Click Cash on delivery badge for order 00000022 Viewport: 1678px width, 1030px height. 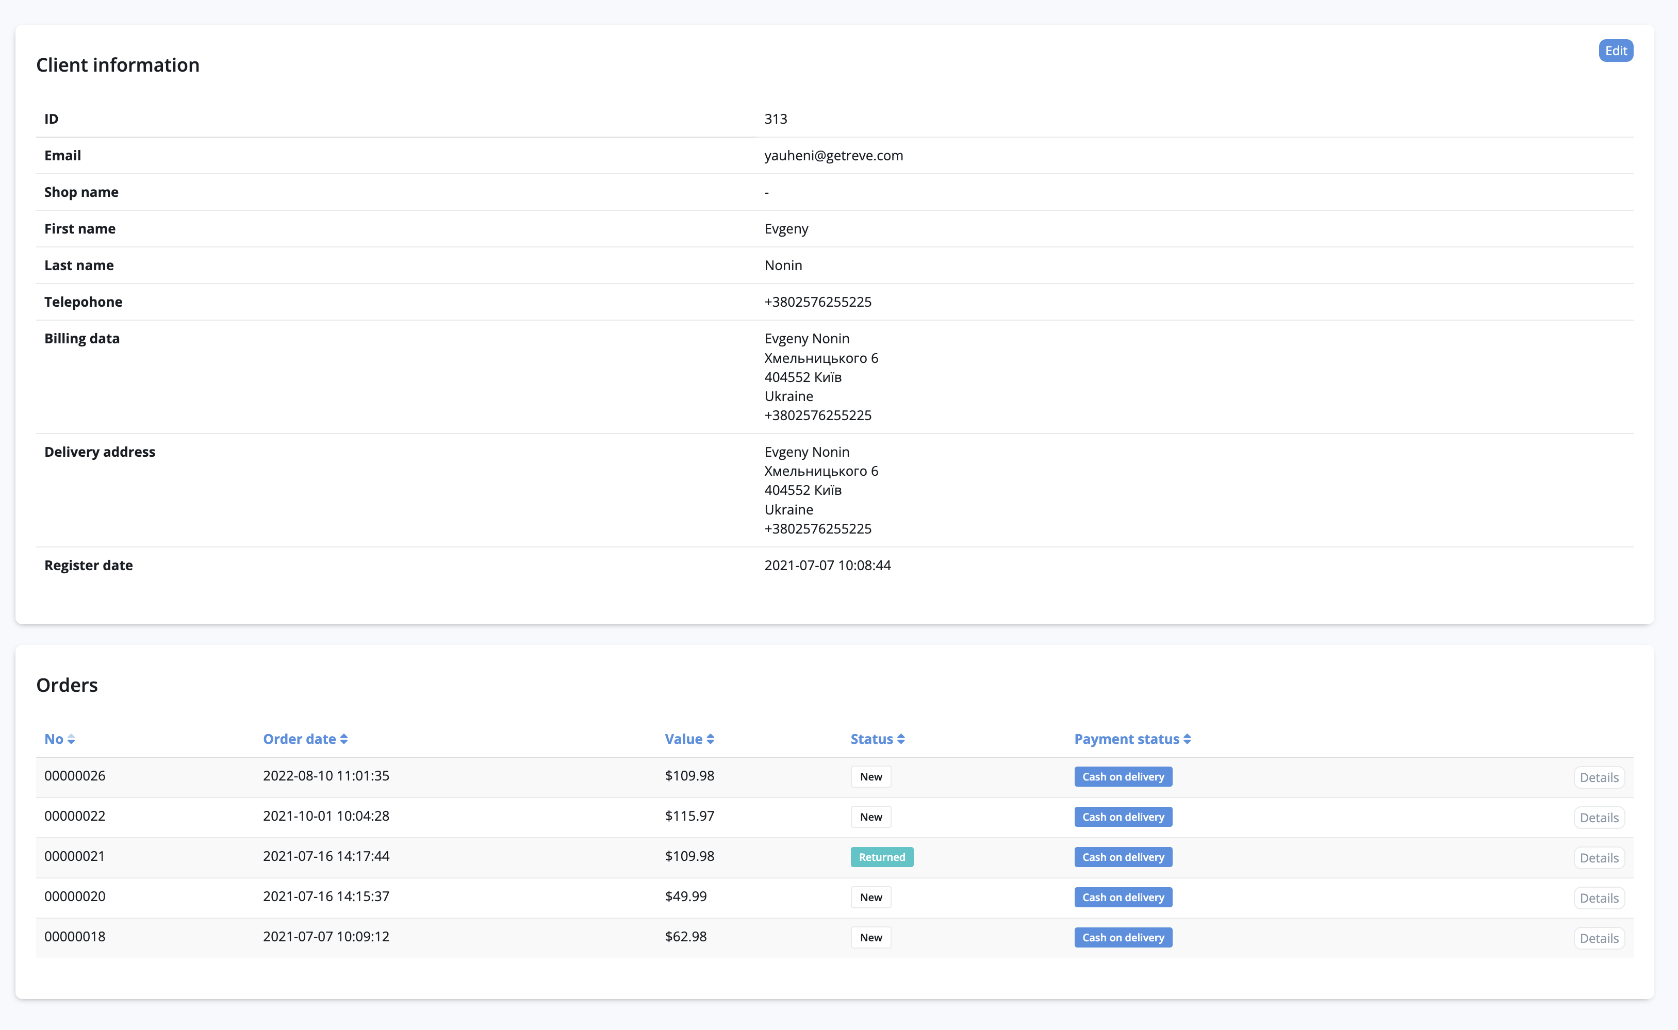[1122, 817]
